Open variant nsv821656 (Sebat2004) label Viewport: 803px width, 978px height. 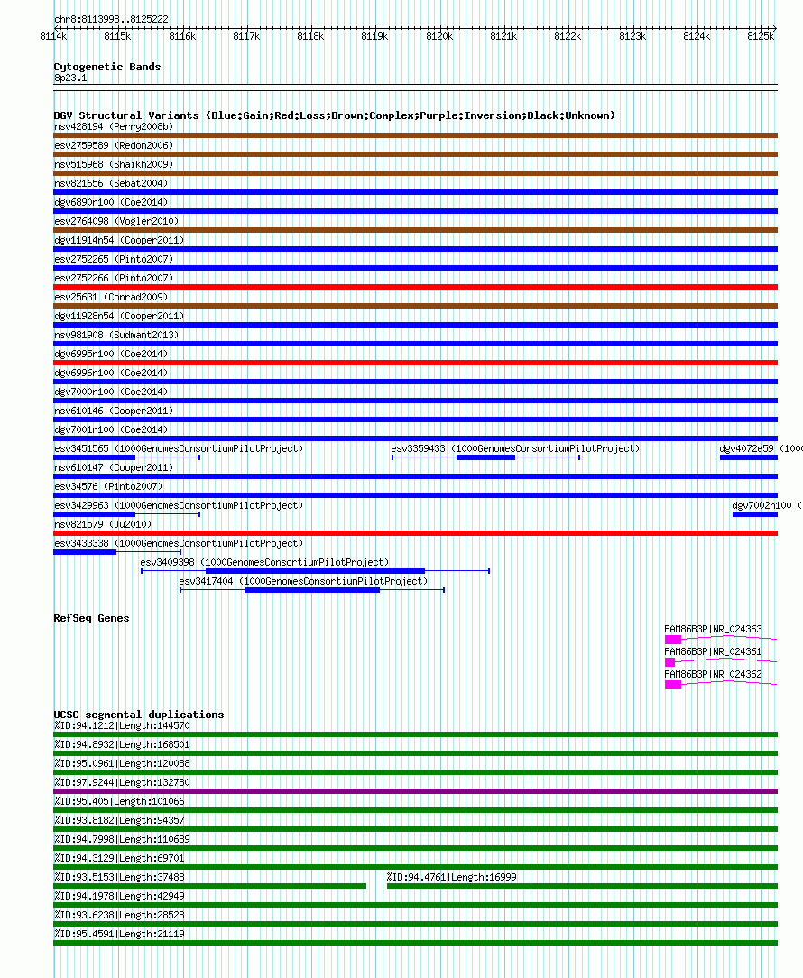[x=111, y=183]
